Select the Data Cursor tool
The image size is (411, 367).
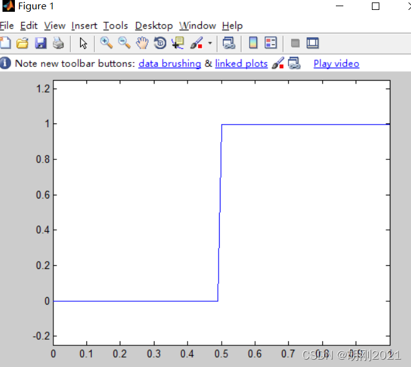click(x=178, y=43)
